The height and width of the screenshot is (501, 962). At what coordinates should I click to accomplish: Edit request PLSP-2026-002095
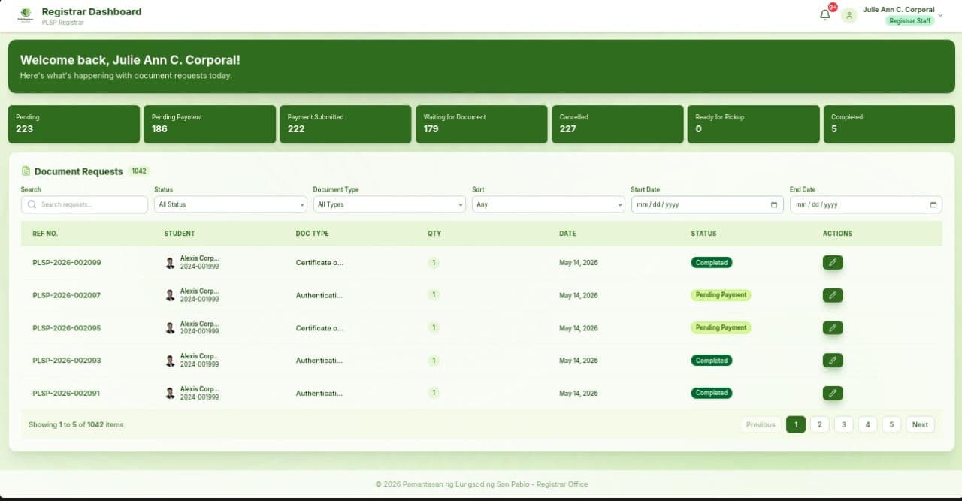tap(833, 327)
